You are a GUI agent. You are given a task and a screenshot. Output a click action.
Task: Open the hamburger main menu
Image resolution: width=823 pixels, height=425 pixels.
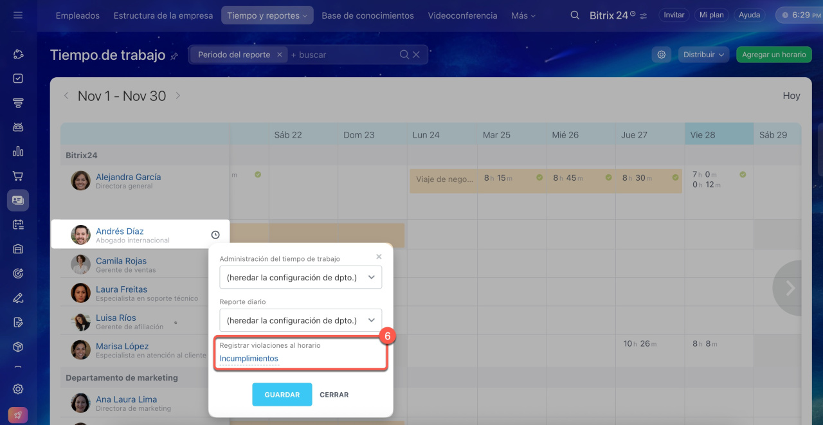pos(18,15)
